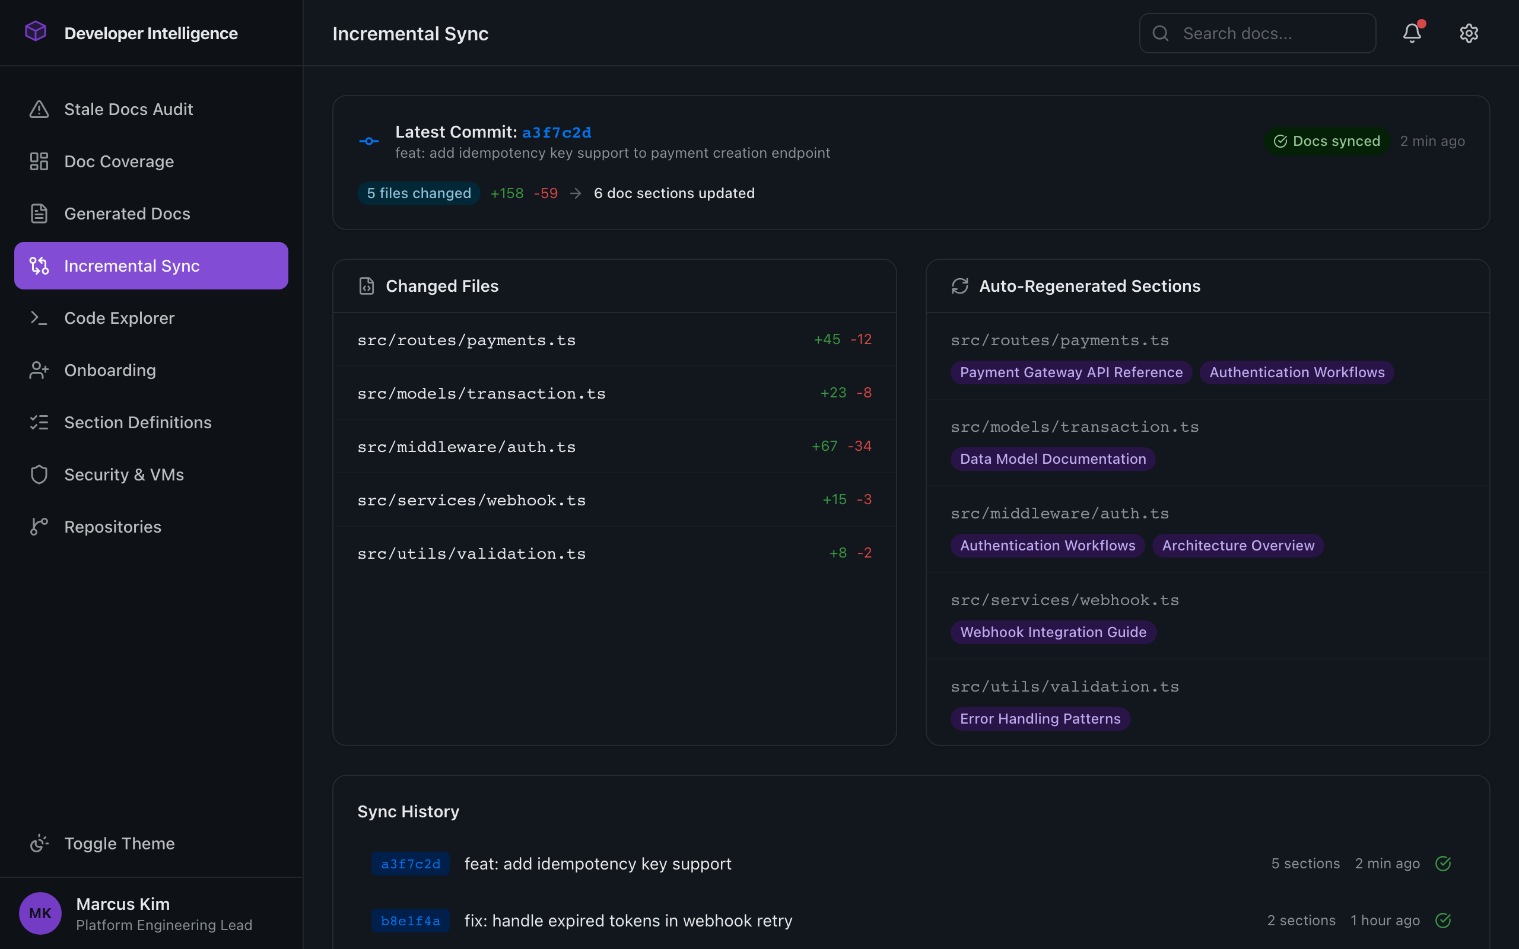The width and height of the screenshot is (1519, 949).
Task: Click the Code Explorer terminal icon
Action: [40, 317]
